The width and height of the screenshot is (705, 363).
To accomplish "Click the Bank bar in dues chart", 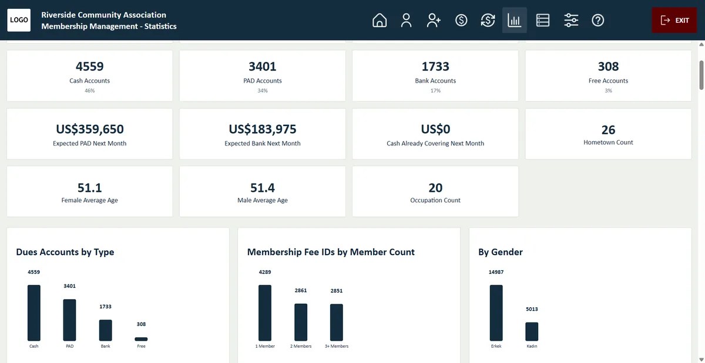I will coord(106,330).
